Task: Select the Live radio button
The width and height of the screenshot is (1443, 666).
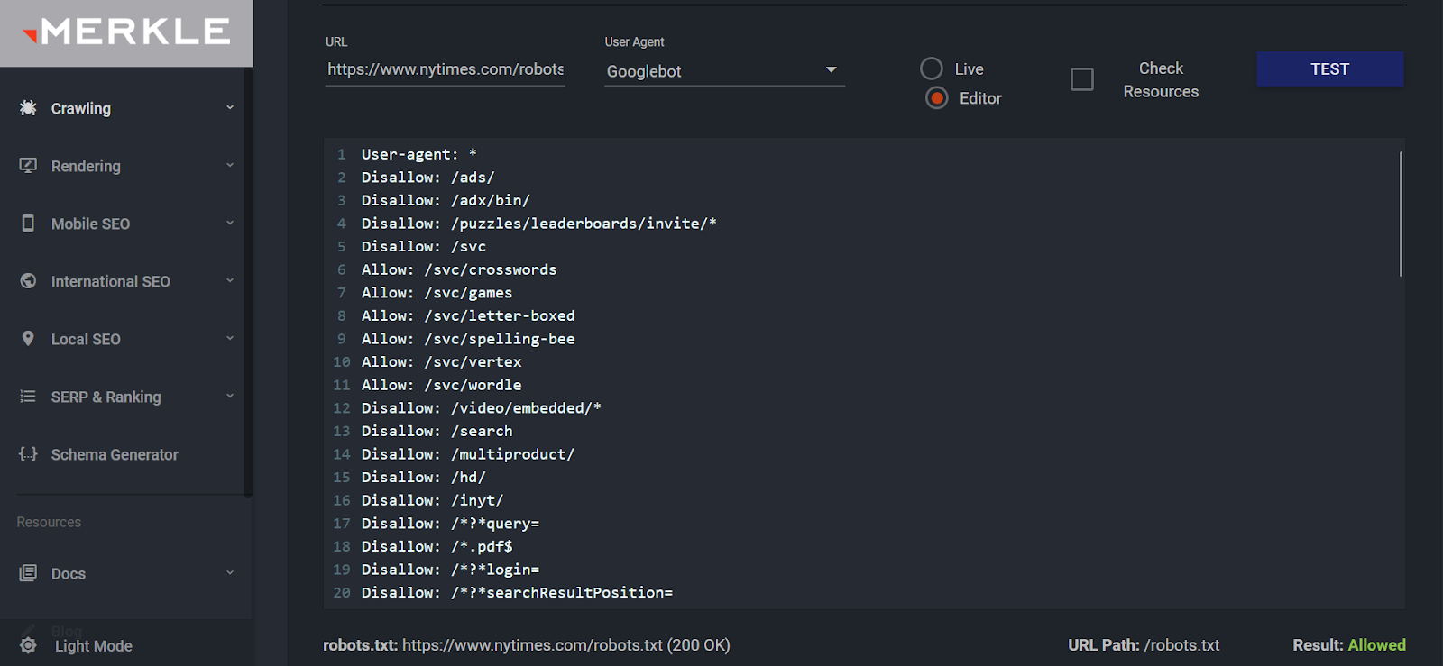Action: 932,68
